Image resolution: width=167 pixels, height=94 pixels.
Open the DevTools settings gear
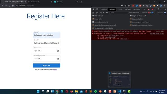[x=158, y=9]
